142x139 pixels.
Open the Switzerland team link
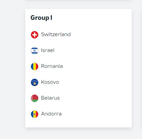point(56,34)
